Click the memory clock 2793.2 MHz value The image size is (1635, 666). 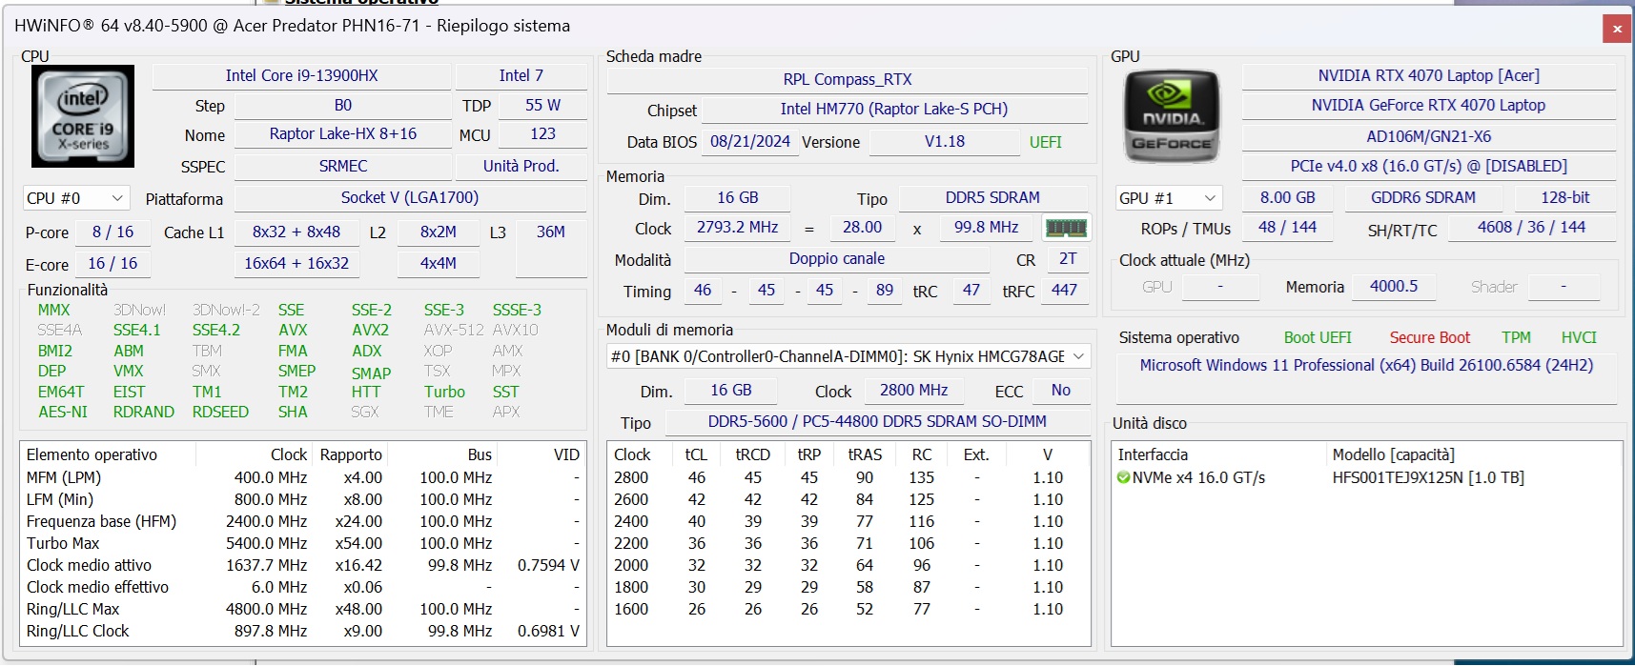(737, 228)
